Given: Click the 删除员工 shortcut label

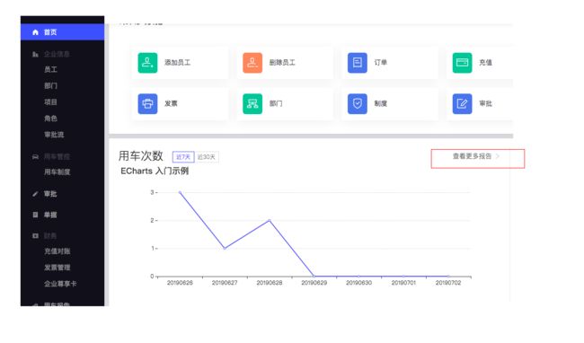Looking at the screenshot, I should 282,63.
